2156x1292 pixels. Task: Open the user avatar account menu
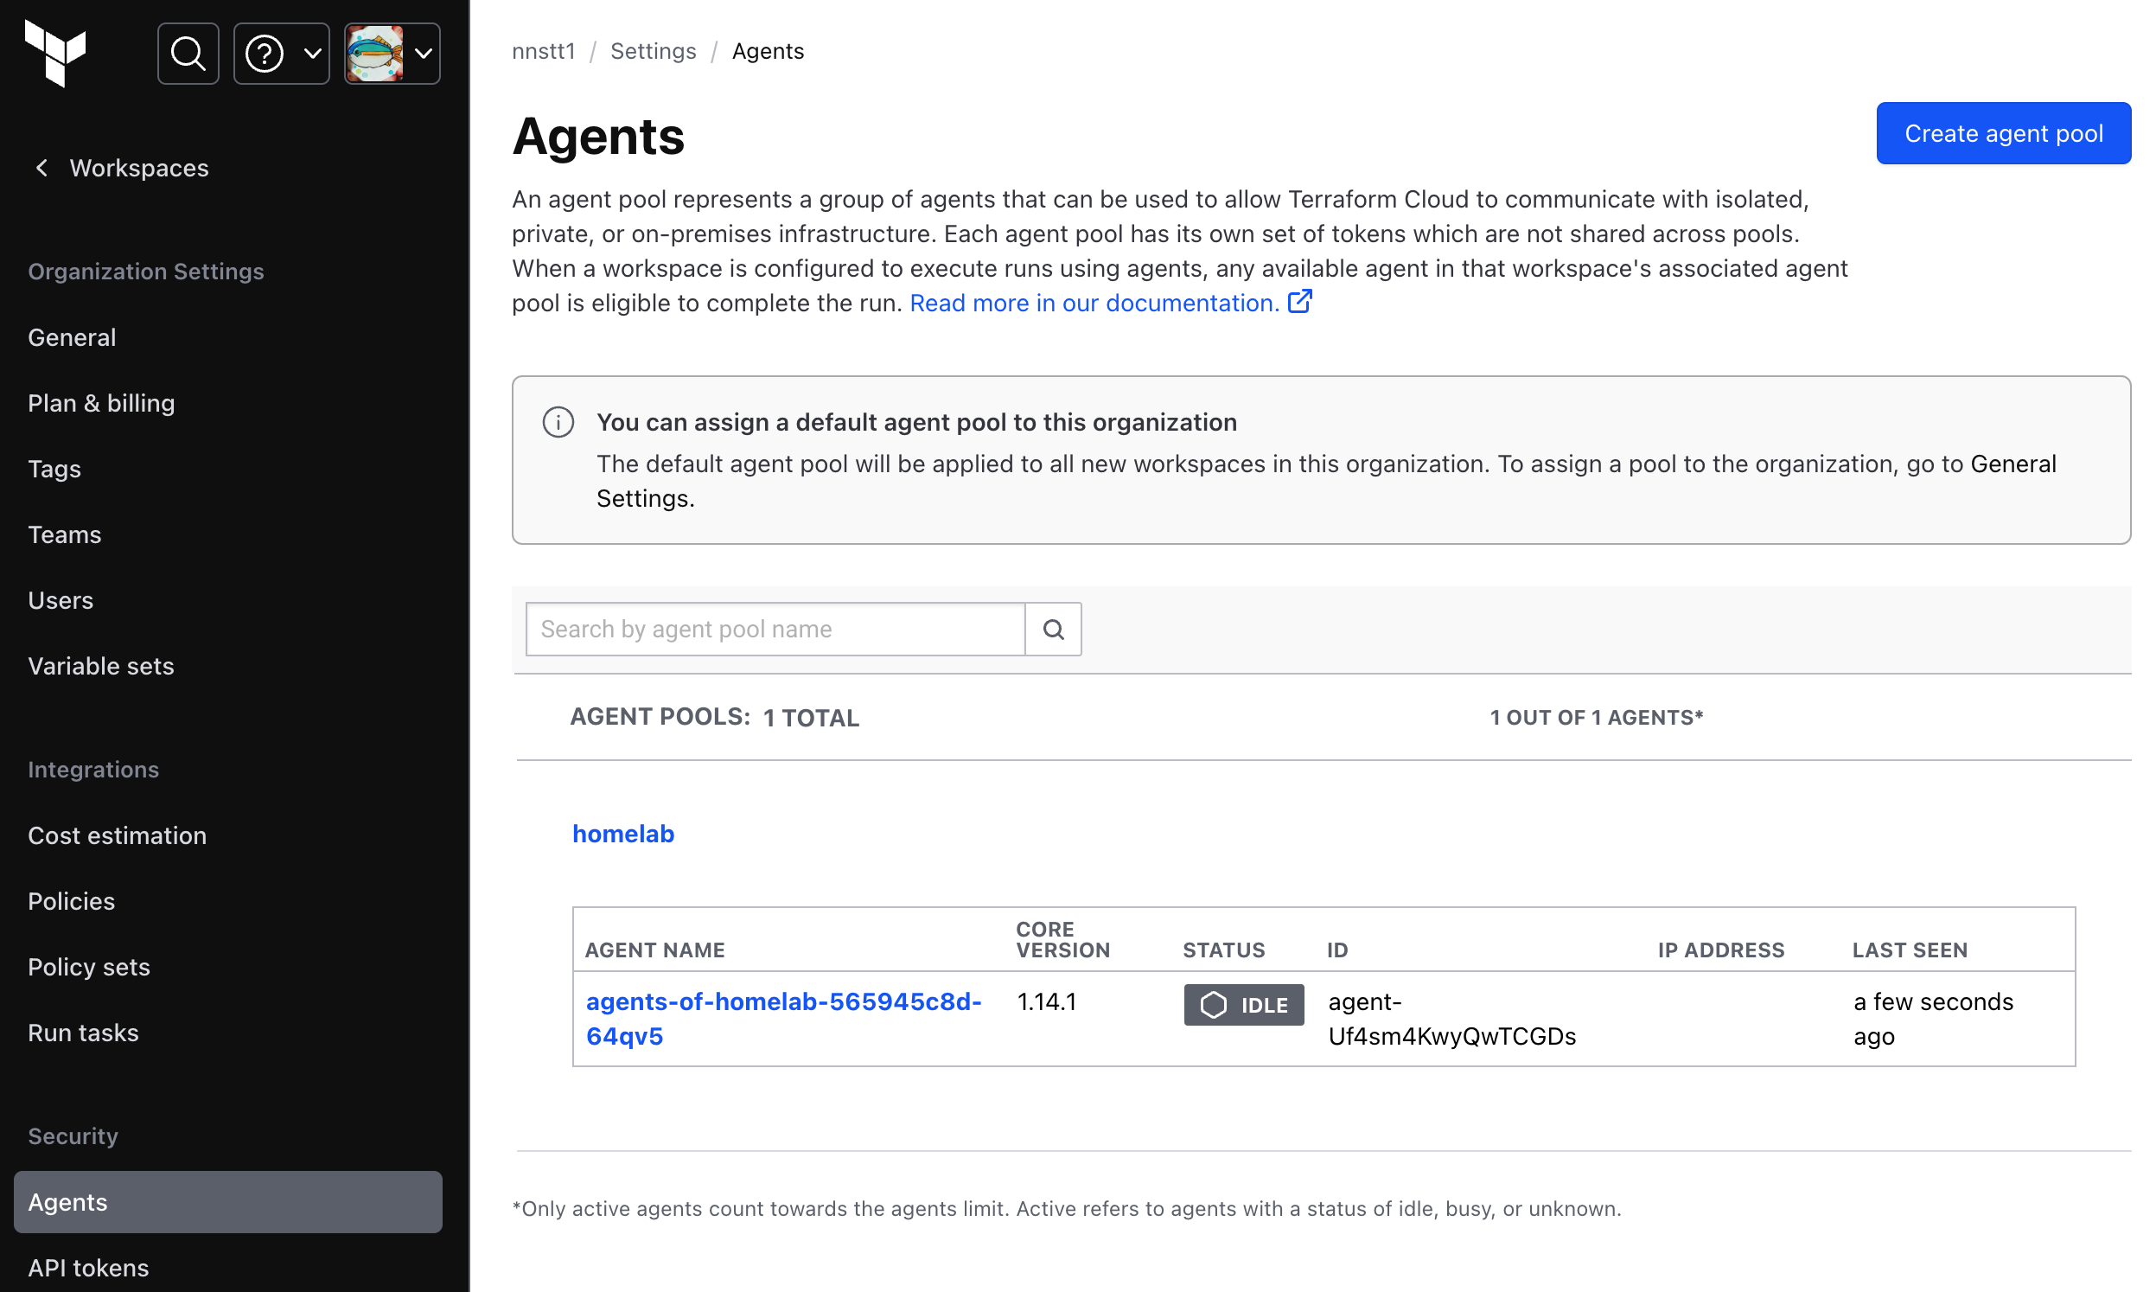(x=423, y=53)
